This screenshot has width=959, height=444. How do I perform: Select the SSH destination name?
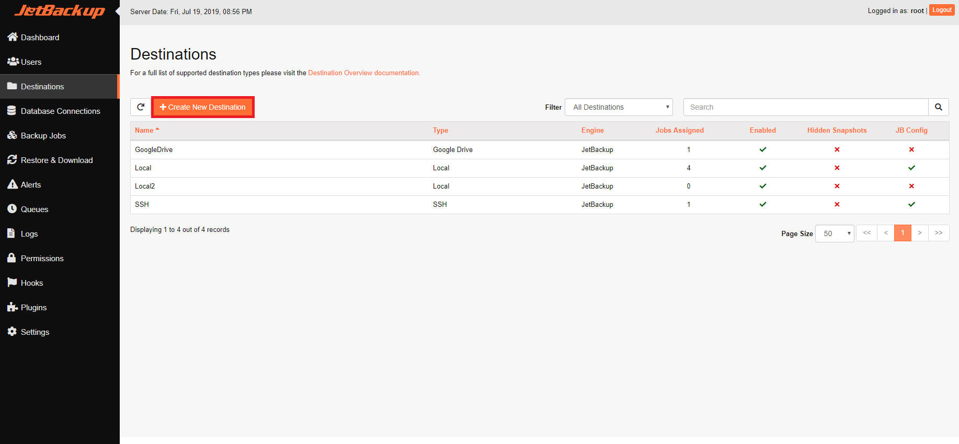pos(142,204)
